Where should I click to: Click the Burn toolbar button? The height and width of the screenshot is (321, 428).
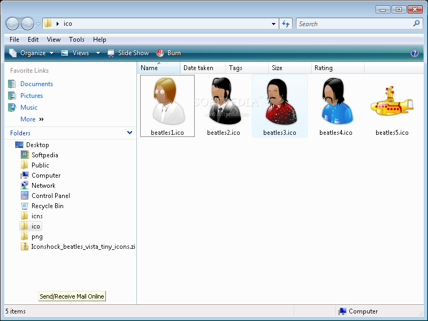coord(169,53)
